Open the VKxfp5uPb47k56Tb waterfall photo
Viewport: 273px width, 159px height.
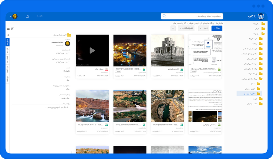[92, 106]
